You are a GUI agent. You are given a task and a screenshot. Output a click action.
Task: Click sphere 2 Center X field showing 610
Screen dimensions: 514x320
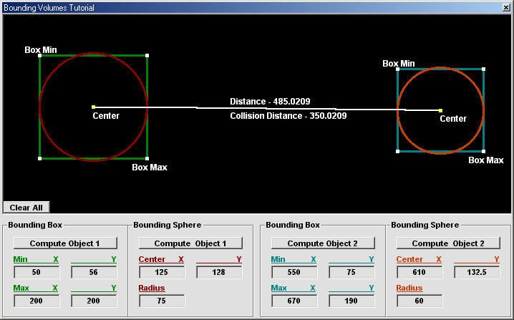419,272
